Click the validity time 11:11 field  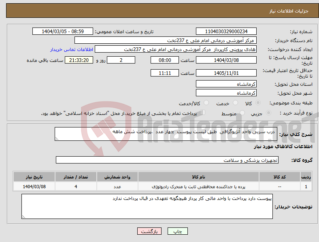tap(165, 73)
